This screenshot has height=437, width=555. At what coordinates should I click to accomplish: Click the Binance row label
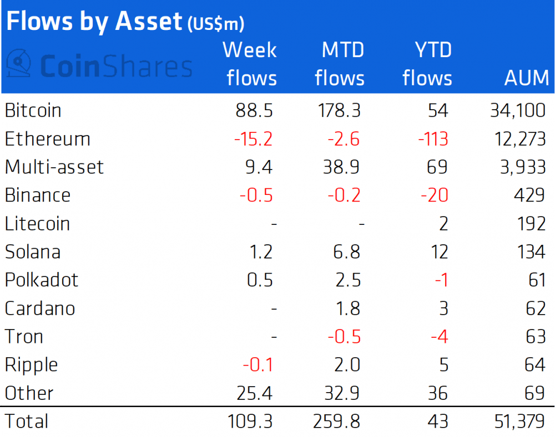tap(38, 195)
